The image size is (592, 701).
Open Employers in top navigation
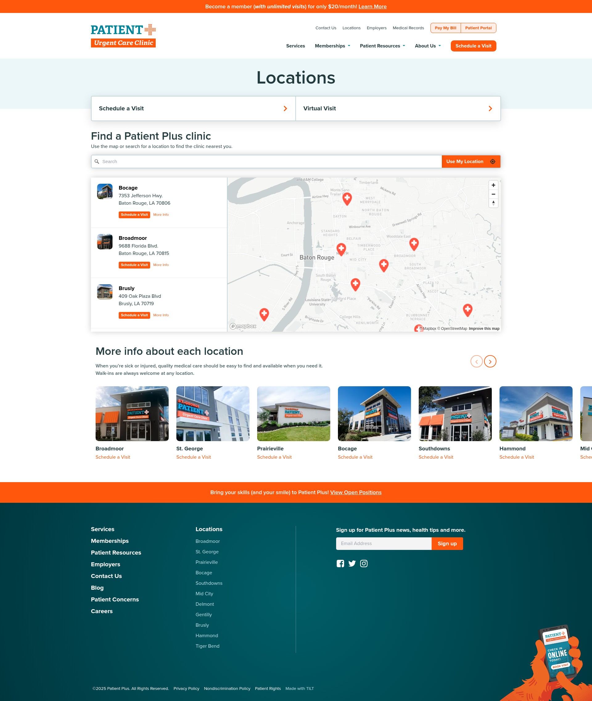point(376,28)
